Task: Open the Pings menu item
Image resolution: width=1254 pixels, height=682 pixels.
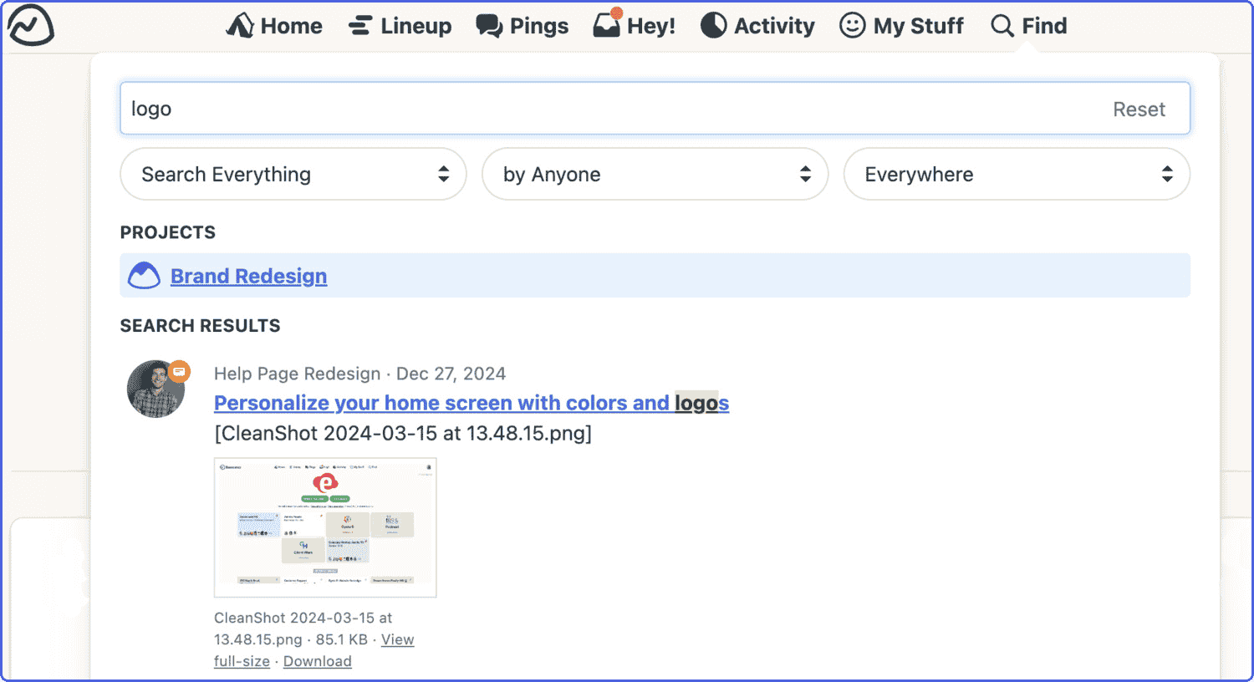Action: 522,26
